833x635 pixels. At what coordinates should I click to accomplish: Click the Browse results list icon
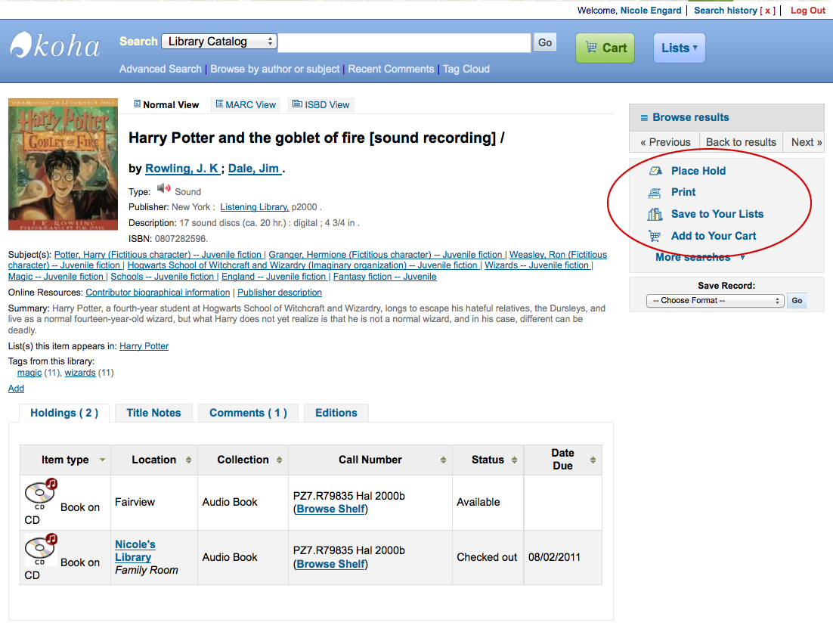(x=644, y=117)
